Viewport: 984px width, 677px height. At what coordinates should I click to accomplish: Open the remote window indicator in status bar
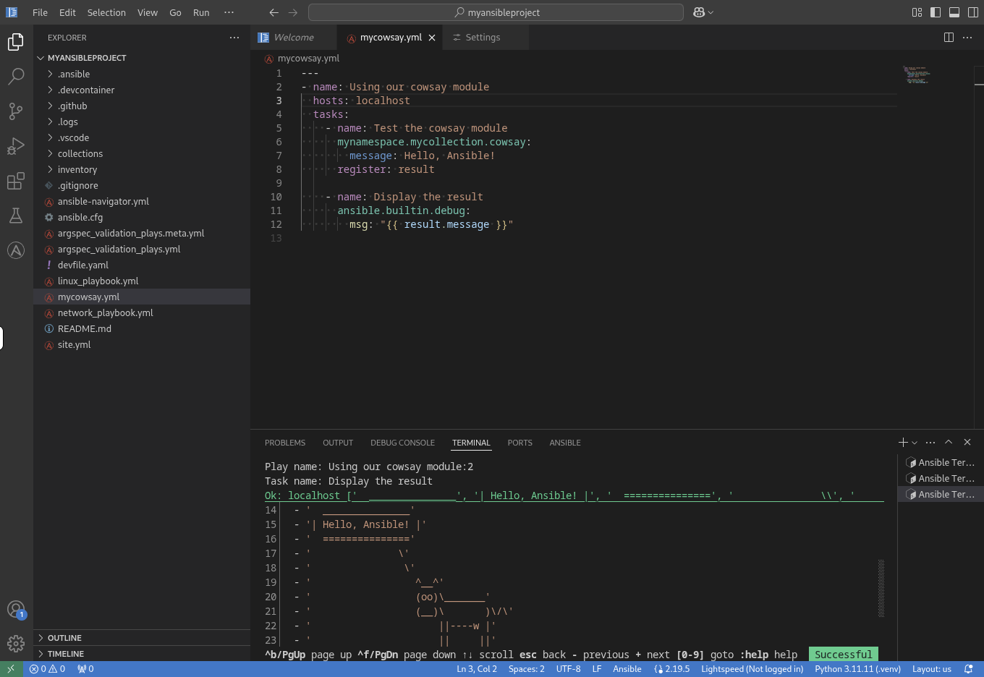[x=11, y=669]
